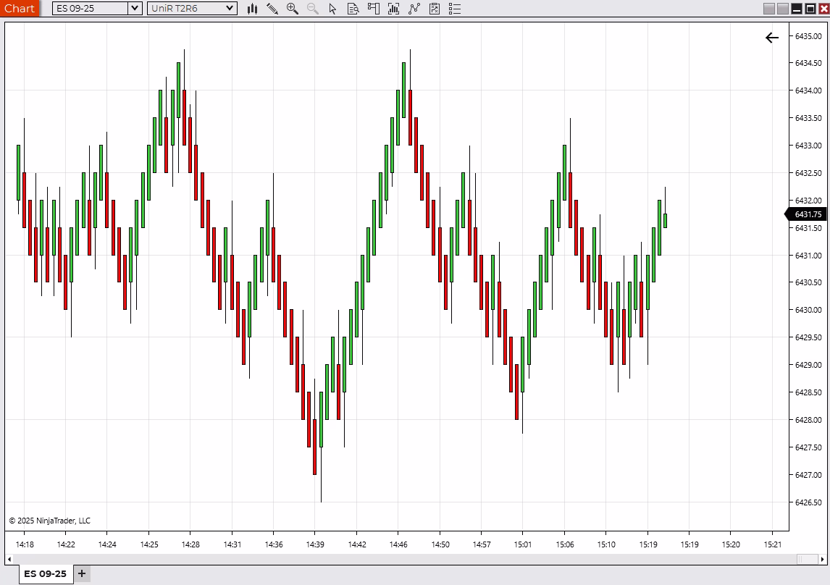Select the Zoom In magnifier tool
This screenshot has height=585, width=830.
(293, 9)
